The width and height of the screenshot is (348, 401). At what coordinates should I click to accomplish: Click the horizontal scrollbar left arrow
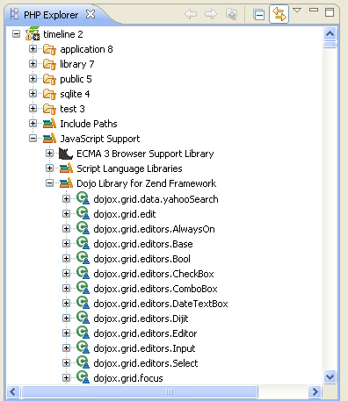tap(13, 391)
